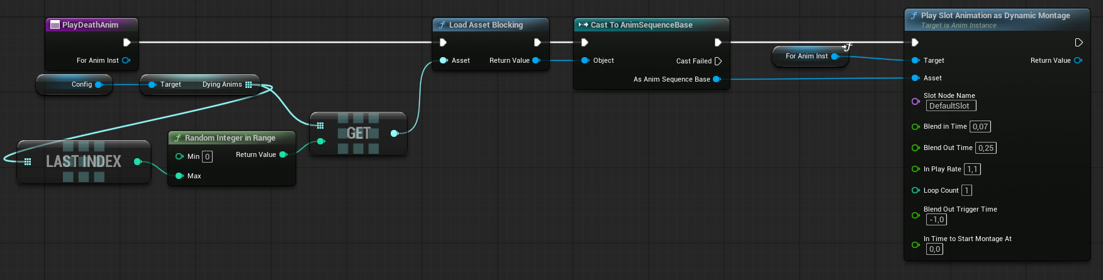Click the GET node output pin
Viewport: 1103px width, 280px height.
click(x=394, y=133)
